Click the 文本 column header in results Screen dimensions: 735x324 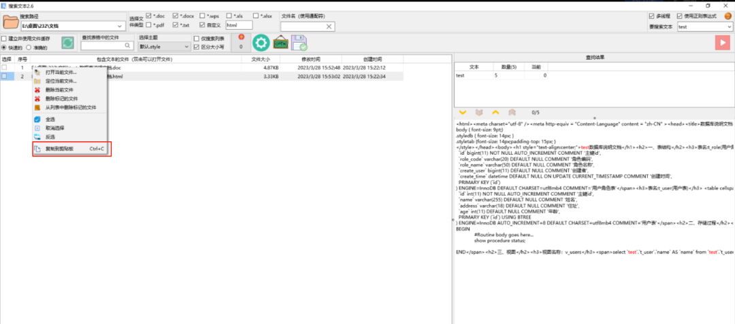[474, 67]
